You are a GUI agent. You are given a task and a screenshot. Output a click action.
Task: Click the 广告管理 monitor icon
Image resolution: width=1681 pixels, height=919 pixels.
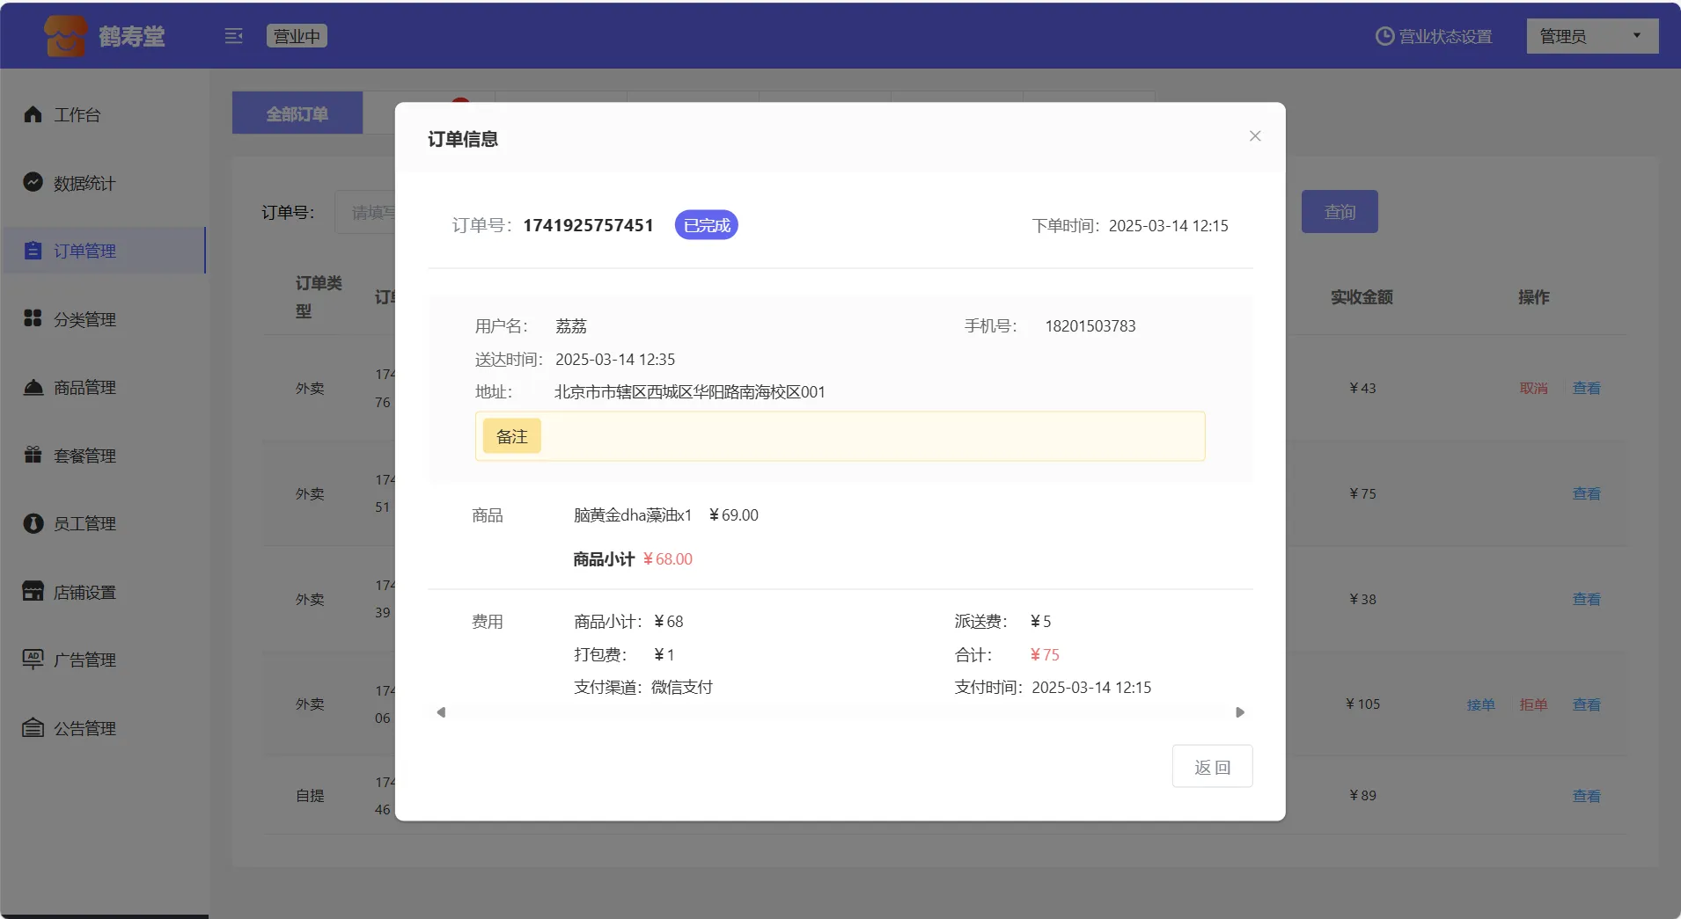[33, 659]
